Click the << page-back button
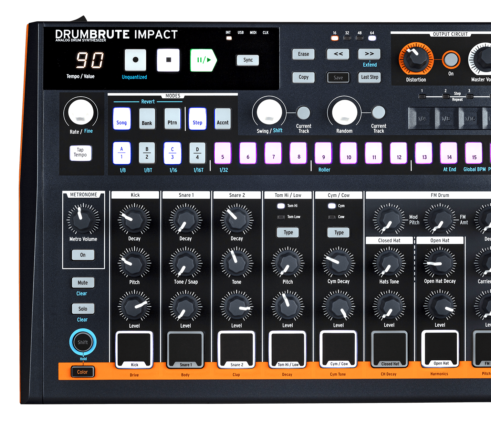Screen dimensions: 491x425 pos(338,54)
